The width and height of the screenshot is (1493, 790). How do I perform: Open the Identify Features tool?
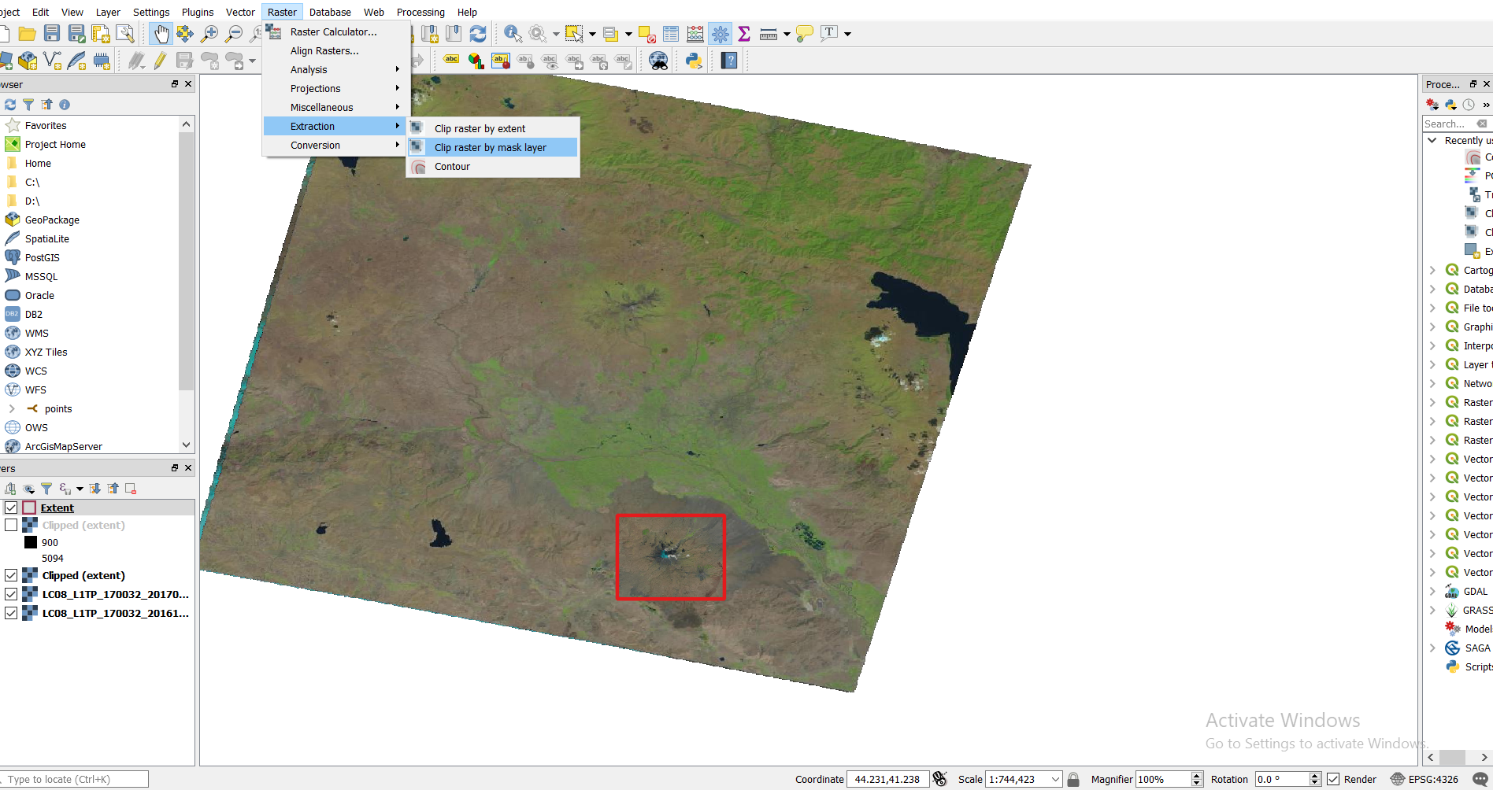tap(513, 34)
